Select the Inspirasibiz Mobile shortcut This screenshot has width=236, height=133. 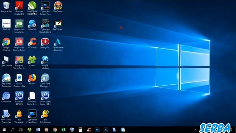pos(19,26)
